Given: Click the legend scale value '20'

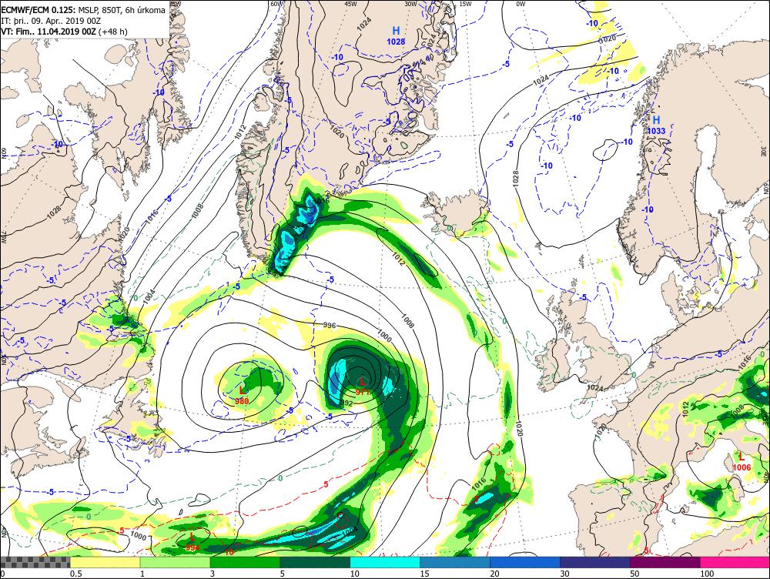Looking at the screenshot, I should (494, 574).
